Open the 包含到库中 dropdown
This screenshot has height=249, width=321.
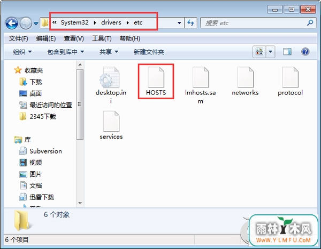coord(65,52)
